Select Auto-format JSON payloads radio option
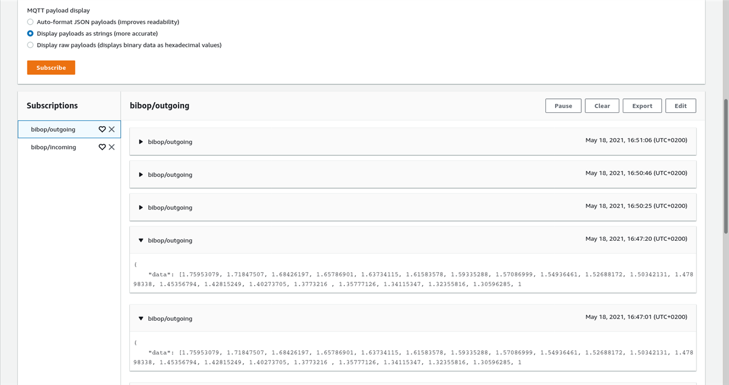Screen dimensions: 729x385 click(x=30, y=22)
